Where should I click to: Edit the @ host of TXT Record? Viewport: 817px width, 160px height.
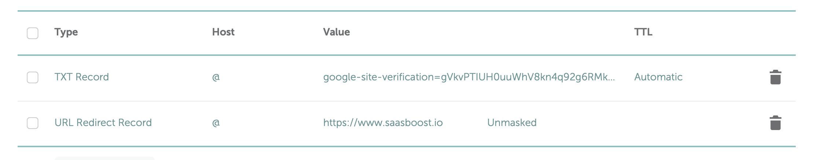(216, 77)
